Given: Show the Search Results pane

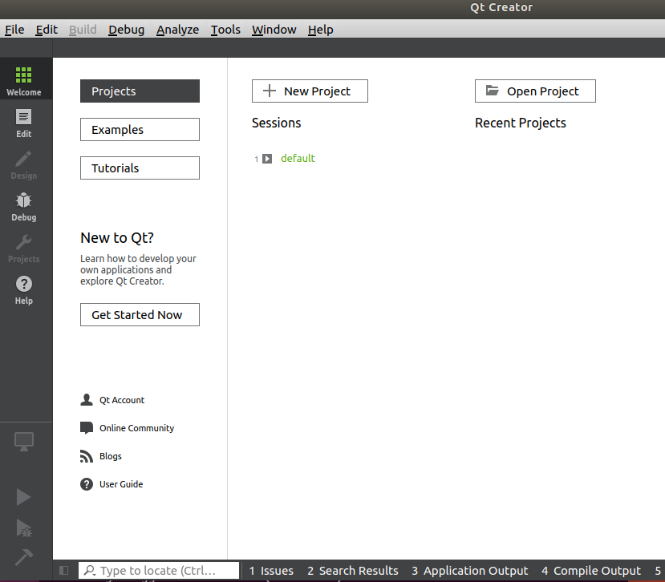Looking at the screenshot, I should (353, 571).
